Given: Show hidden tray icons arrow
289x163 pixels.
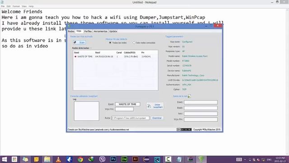Looking at the screenshot, I should click(245, 159).
